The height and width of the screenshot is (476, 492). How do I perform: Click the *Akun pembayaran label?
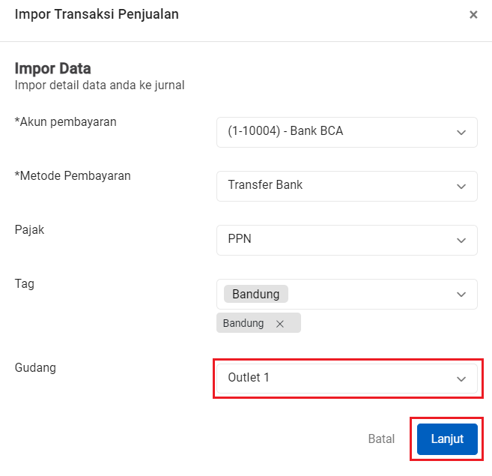click(66, 121)
